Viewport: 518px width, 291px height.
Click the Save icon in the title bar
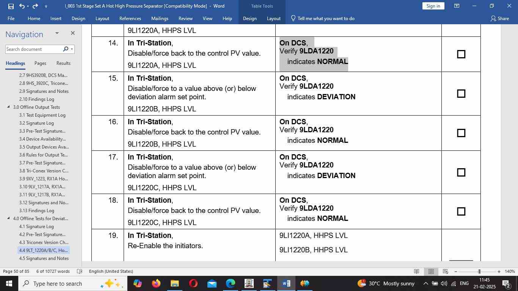click(x=11, y=6)
